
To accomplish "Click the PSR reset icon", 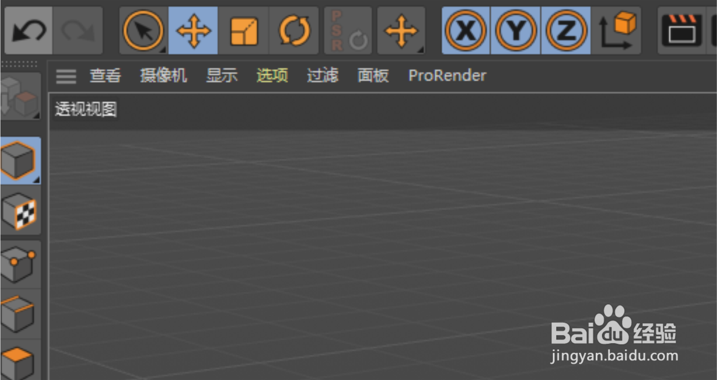I will pyautogui.click(x=348, y=30).
